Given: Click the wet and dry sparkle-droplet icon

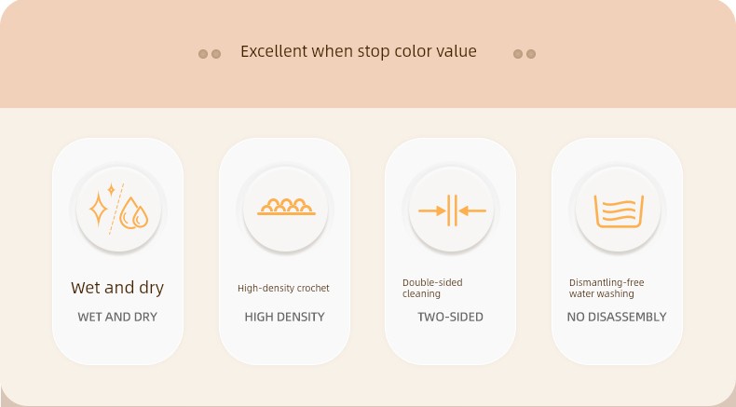Looking at the screenshot, I should (x=118, y=210).
